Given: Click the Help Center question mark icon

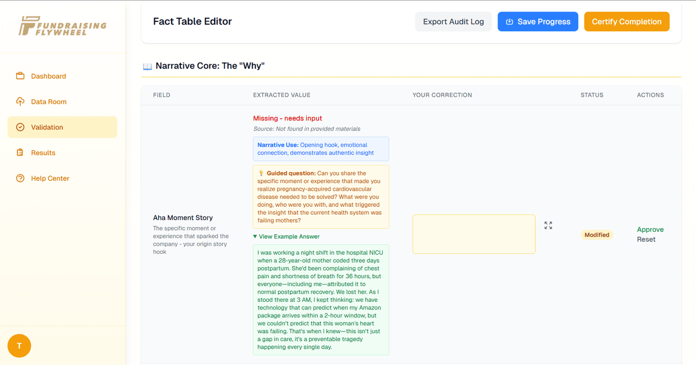Looking at the screenshot, I should 20,178.
